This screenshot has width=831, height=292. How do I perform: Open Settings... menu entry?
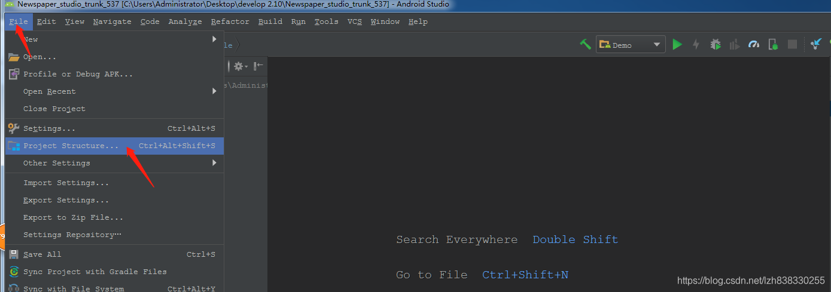point(114,128)
